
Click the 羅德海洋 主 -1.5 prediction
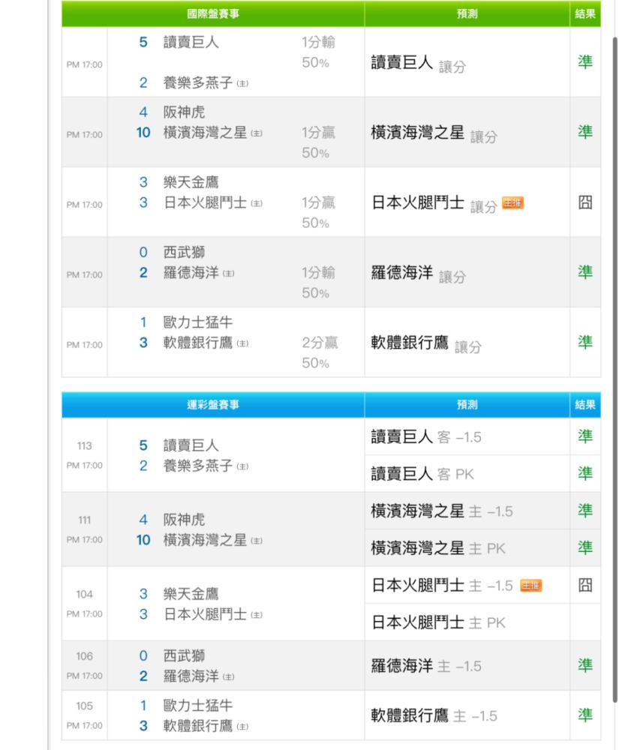click(426, 666)
